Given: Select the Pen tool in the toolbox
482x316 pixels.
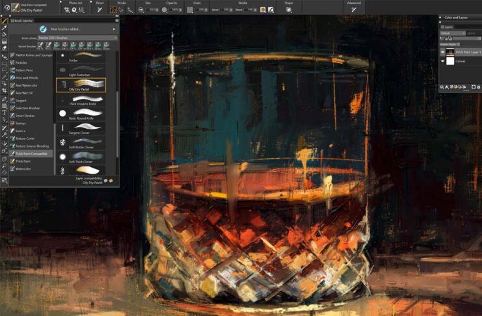Looking at the screenshot, I should (x=4, y=99).
